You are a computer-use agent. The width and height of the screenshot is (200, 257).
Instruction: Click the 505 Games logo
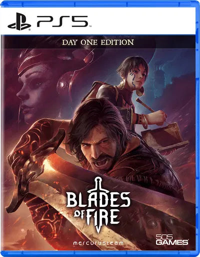172,239
